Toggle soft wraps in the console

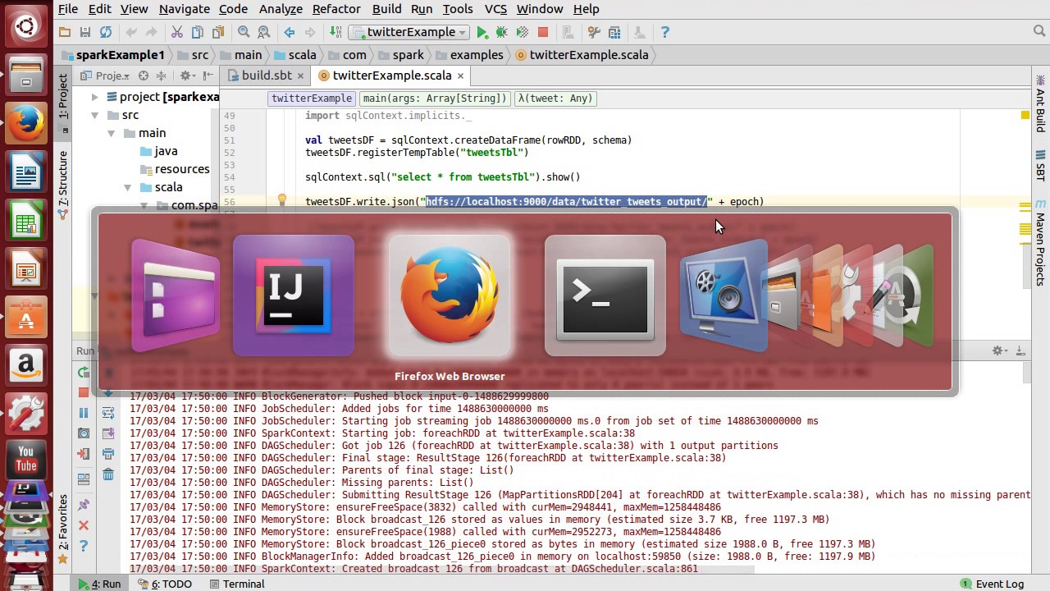pyautogui.click(x=108, y=413)
